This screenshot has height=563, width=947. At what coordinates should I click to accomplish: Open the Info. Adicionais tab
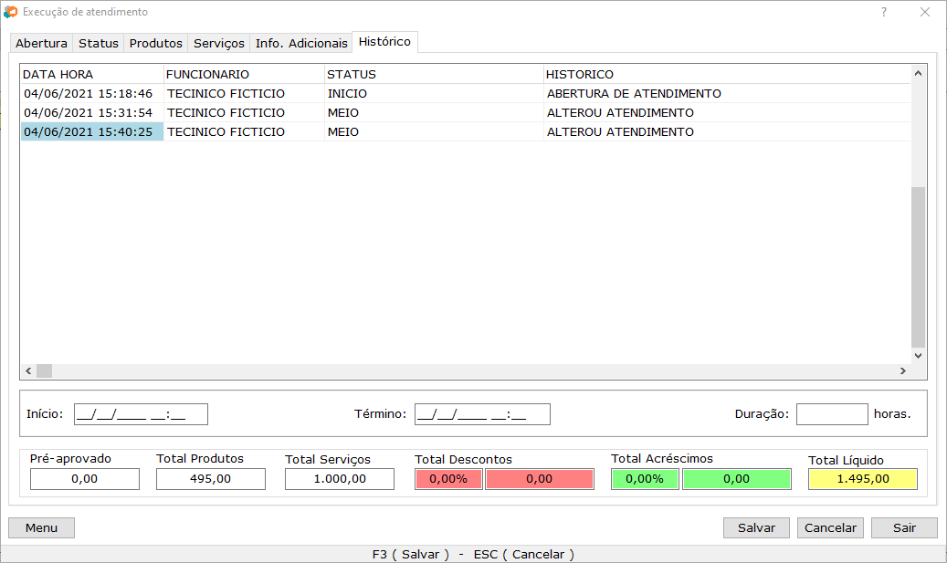coord(301,43)
